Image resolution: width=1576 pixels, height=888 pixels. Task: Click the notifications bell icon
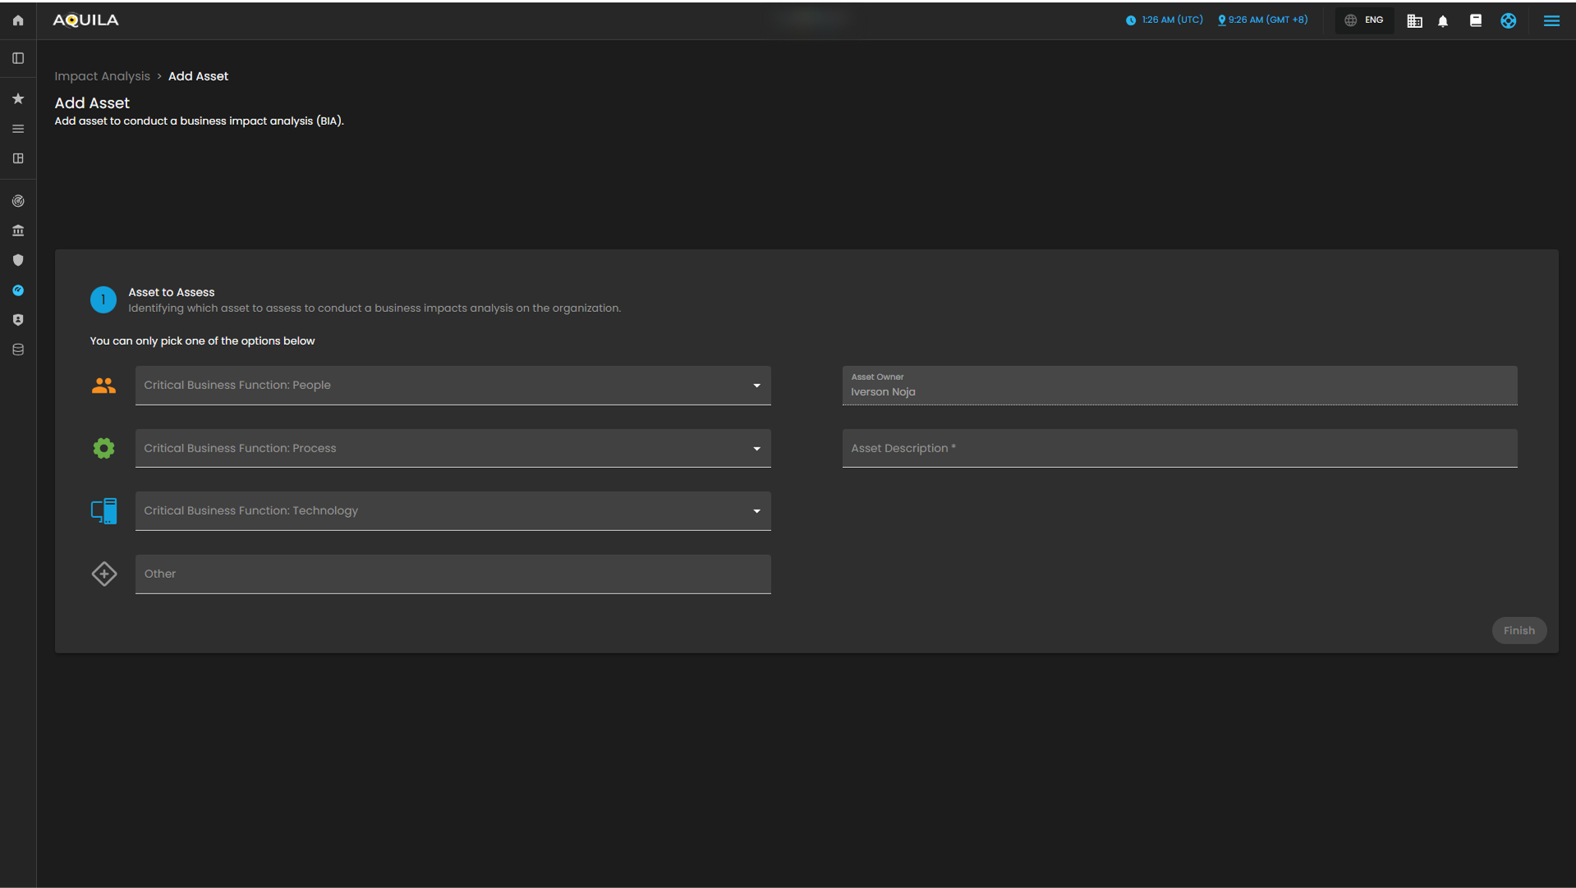click(1443, 21)
